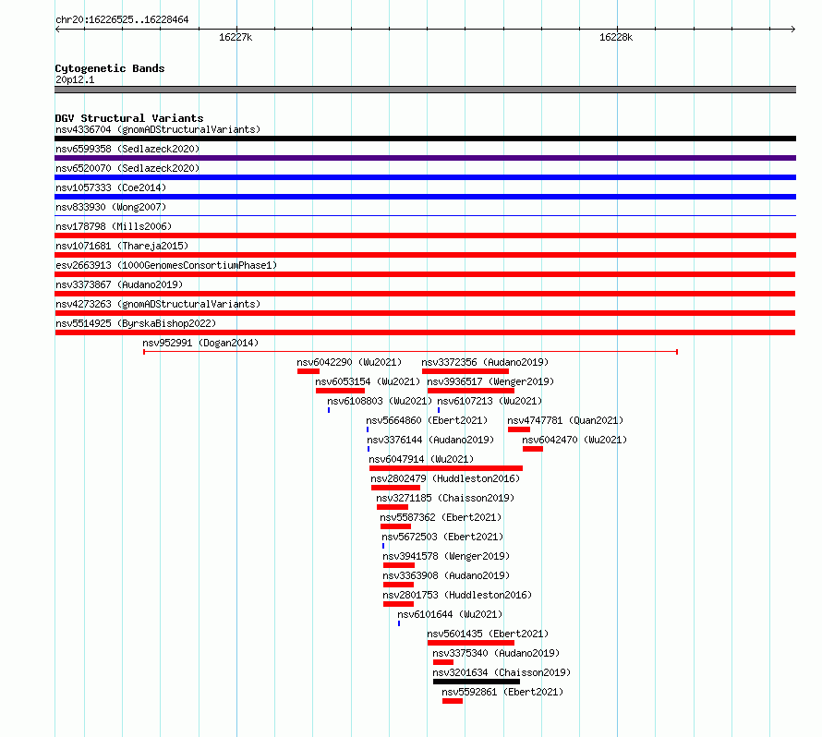Select nsv6042470 (Wu2021) label
The width and height of the screenshot is (822, 737).
click(574, 440)
